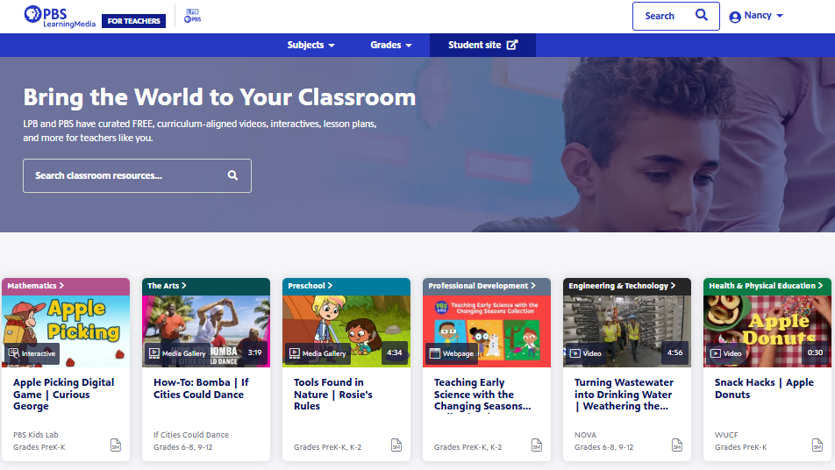
Task: Click the support materials icon on Bomba card
Action: coord(255,445)
